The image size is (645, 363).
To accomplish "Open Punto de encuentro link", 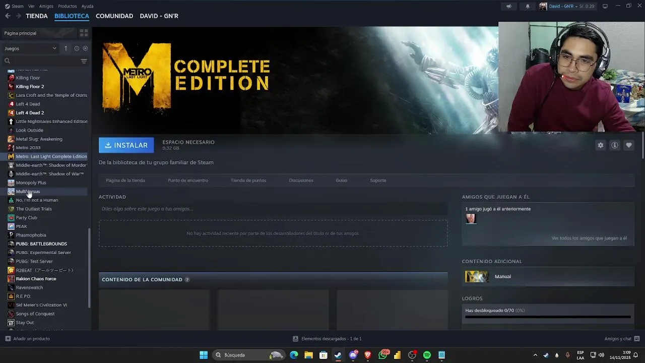I will (x=188, y=180).
